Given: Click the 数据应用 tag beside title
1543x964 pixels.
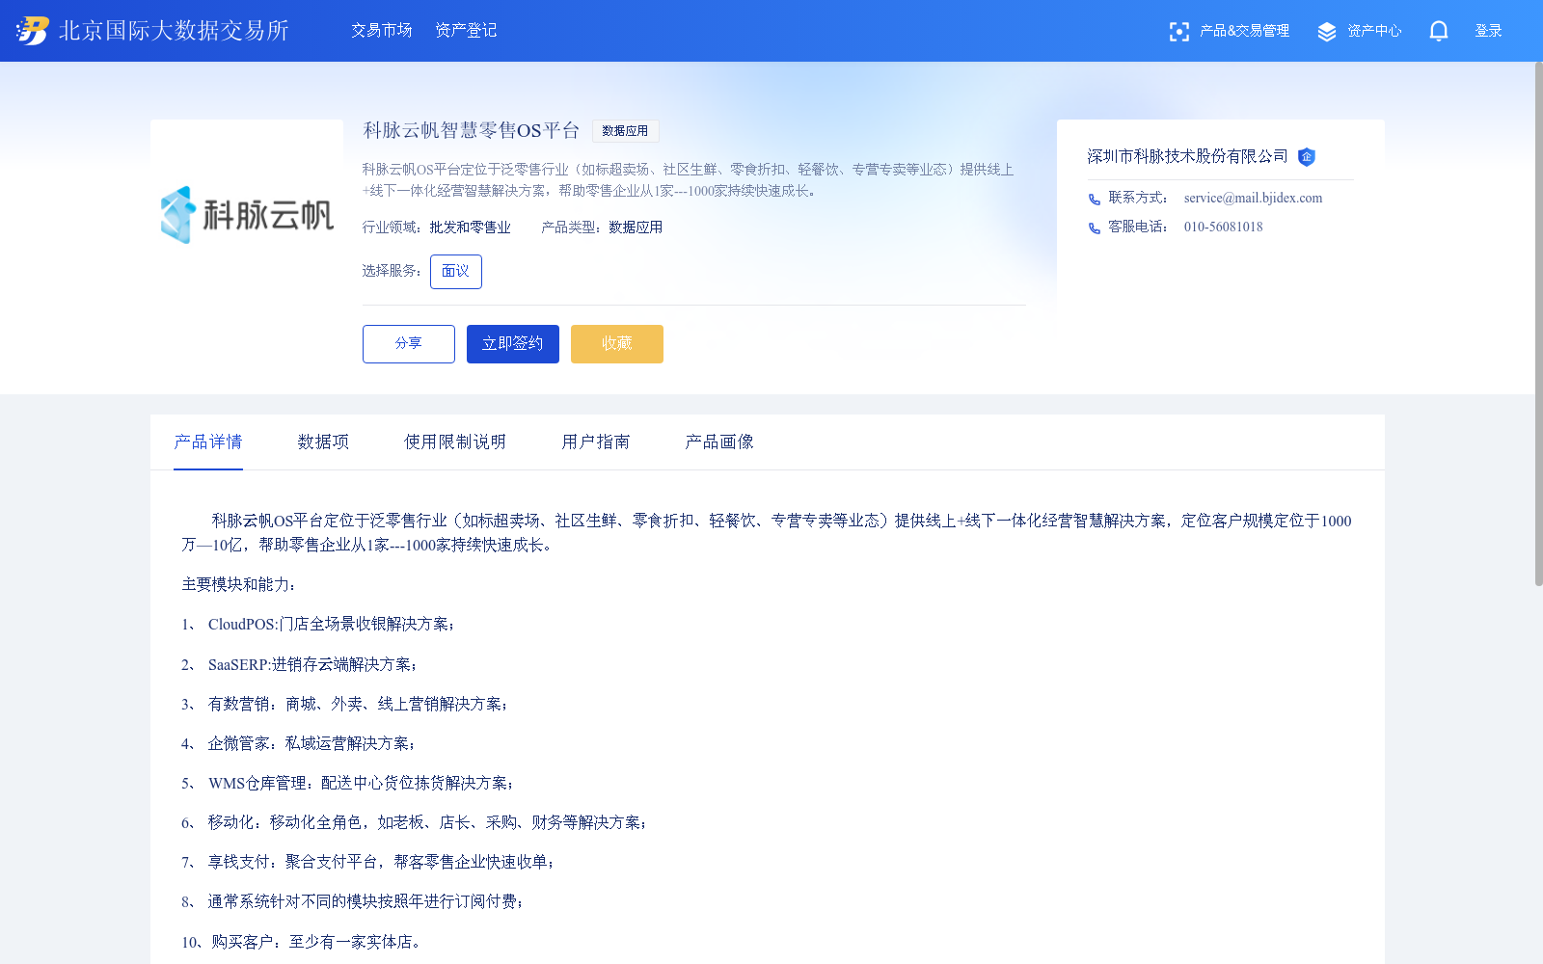Looking at the screenshot, I should (x=625, y=131).
